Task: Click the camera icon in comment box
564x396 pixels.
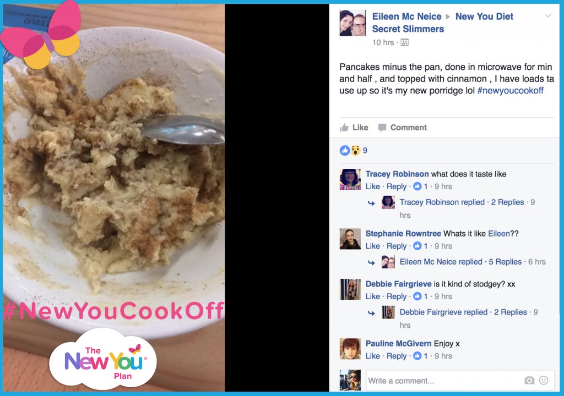Action: point(529,380)
